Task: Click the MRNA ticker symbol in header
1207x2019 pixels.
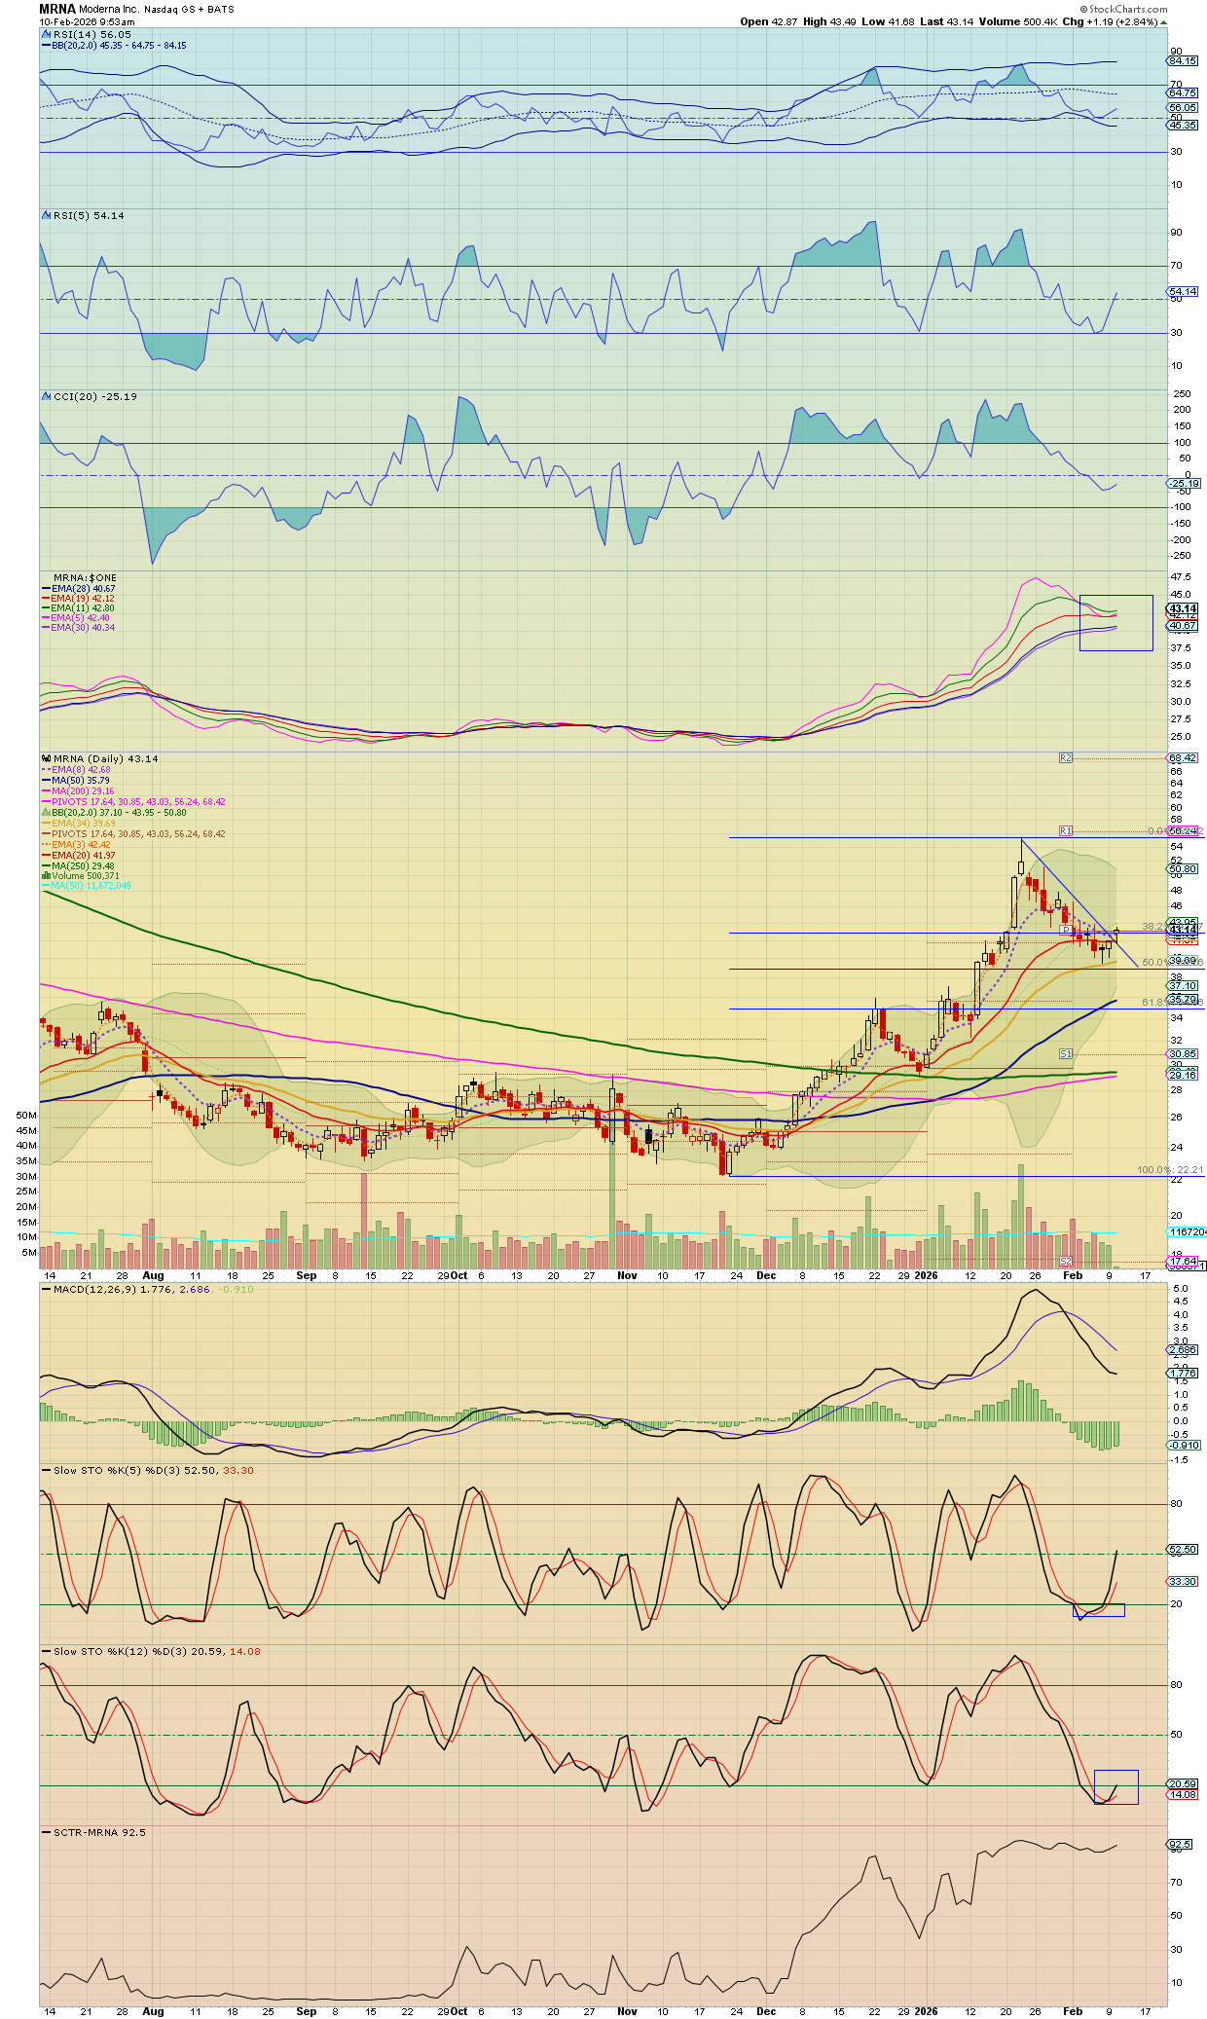Action: (x=56, y=9)
